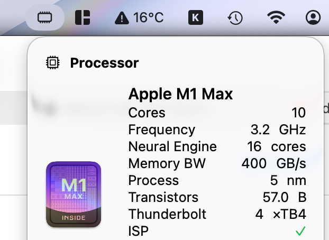The height and width of the screenshot is (240, 329).
Task: Select the Neural Engine 16 cores row
Action: pyautogui.click(x=217, y=146)
